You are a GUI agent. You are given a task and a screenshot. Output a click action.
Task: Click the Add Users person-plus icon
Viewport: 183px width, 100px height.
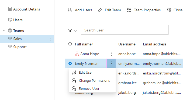(x=70, y=10)
